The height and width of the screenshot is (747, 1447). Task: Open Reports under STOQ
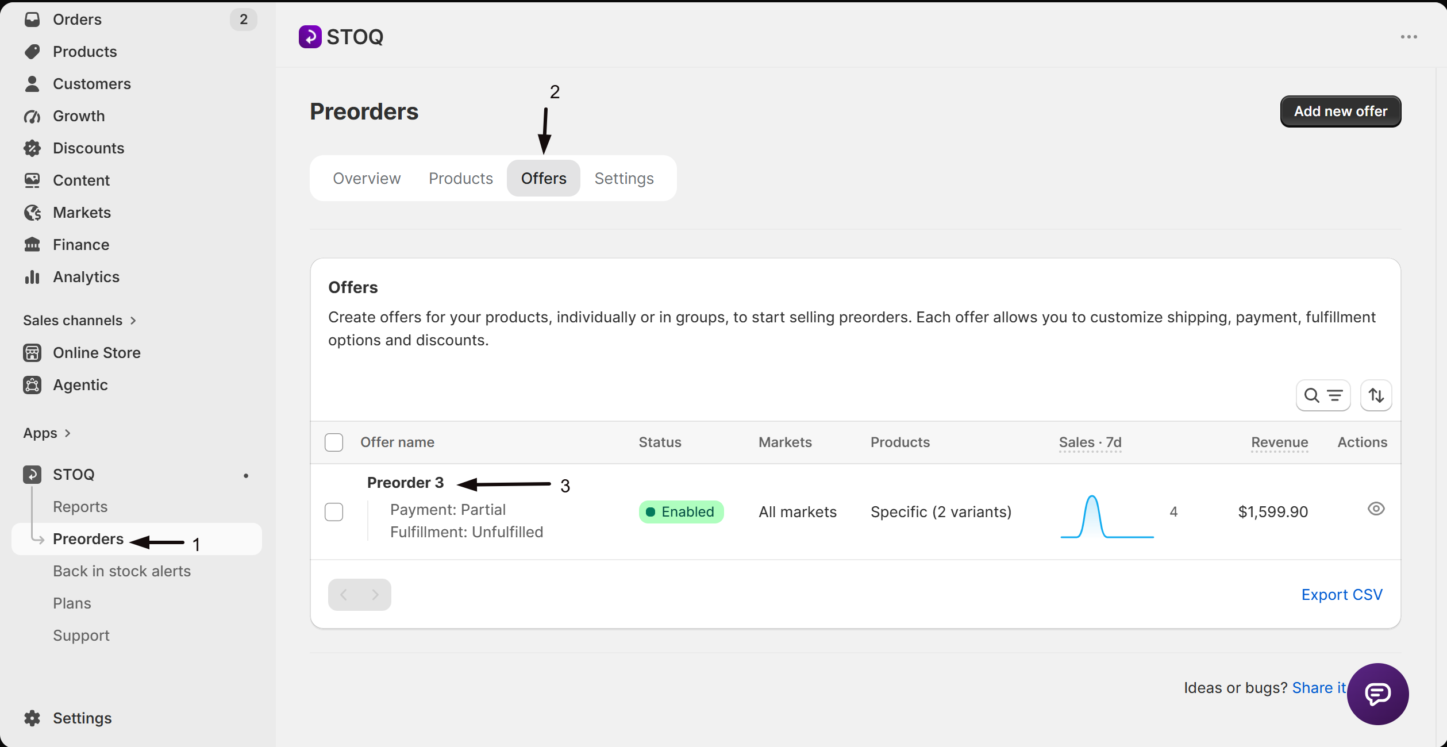click(x=80, y=507)
